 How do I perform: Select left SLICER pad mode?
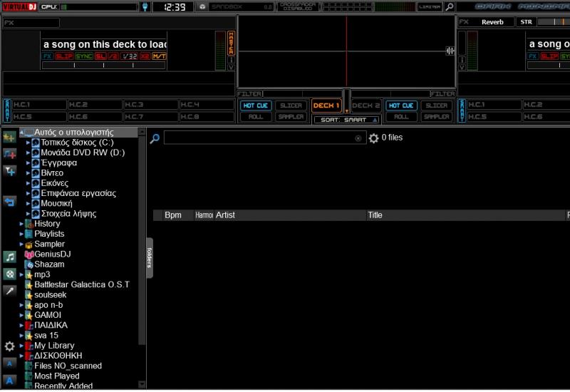pos(291,105)
